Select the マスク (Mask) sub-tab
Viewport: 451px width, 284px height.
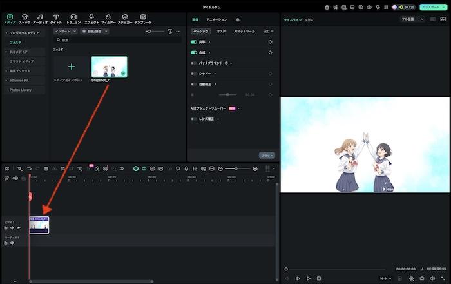[221, 31]
